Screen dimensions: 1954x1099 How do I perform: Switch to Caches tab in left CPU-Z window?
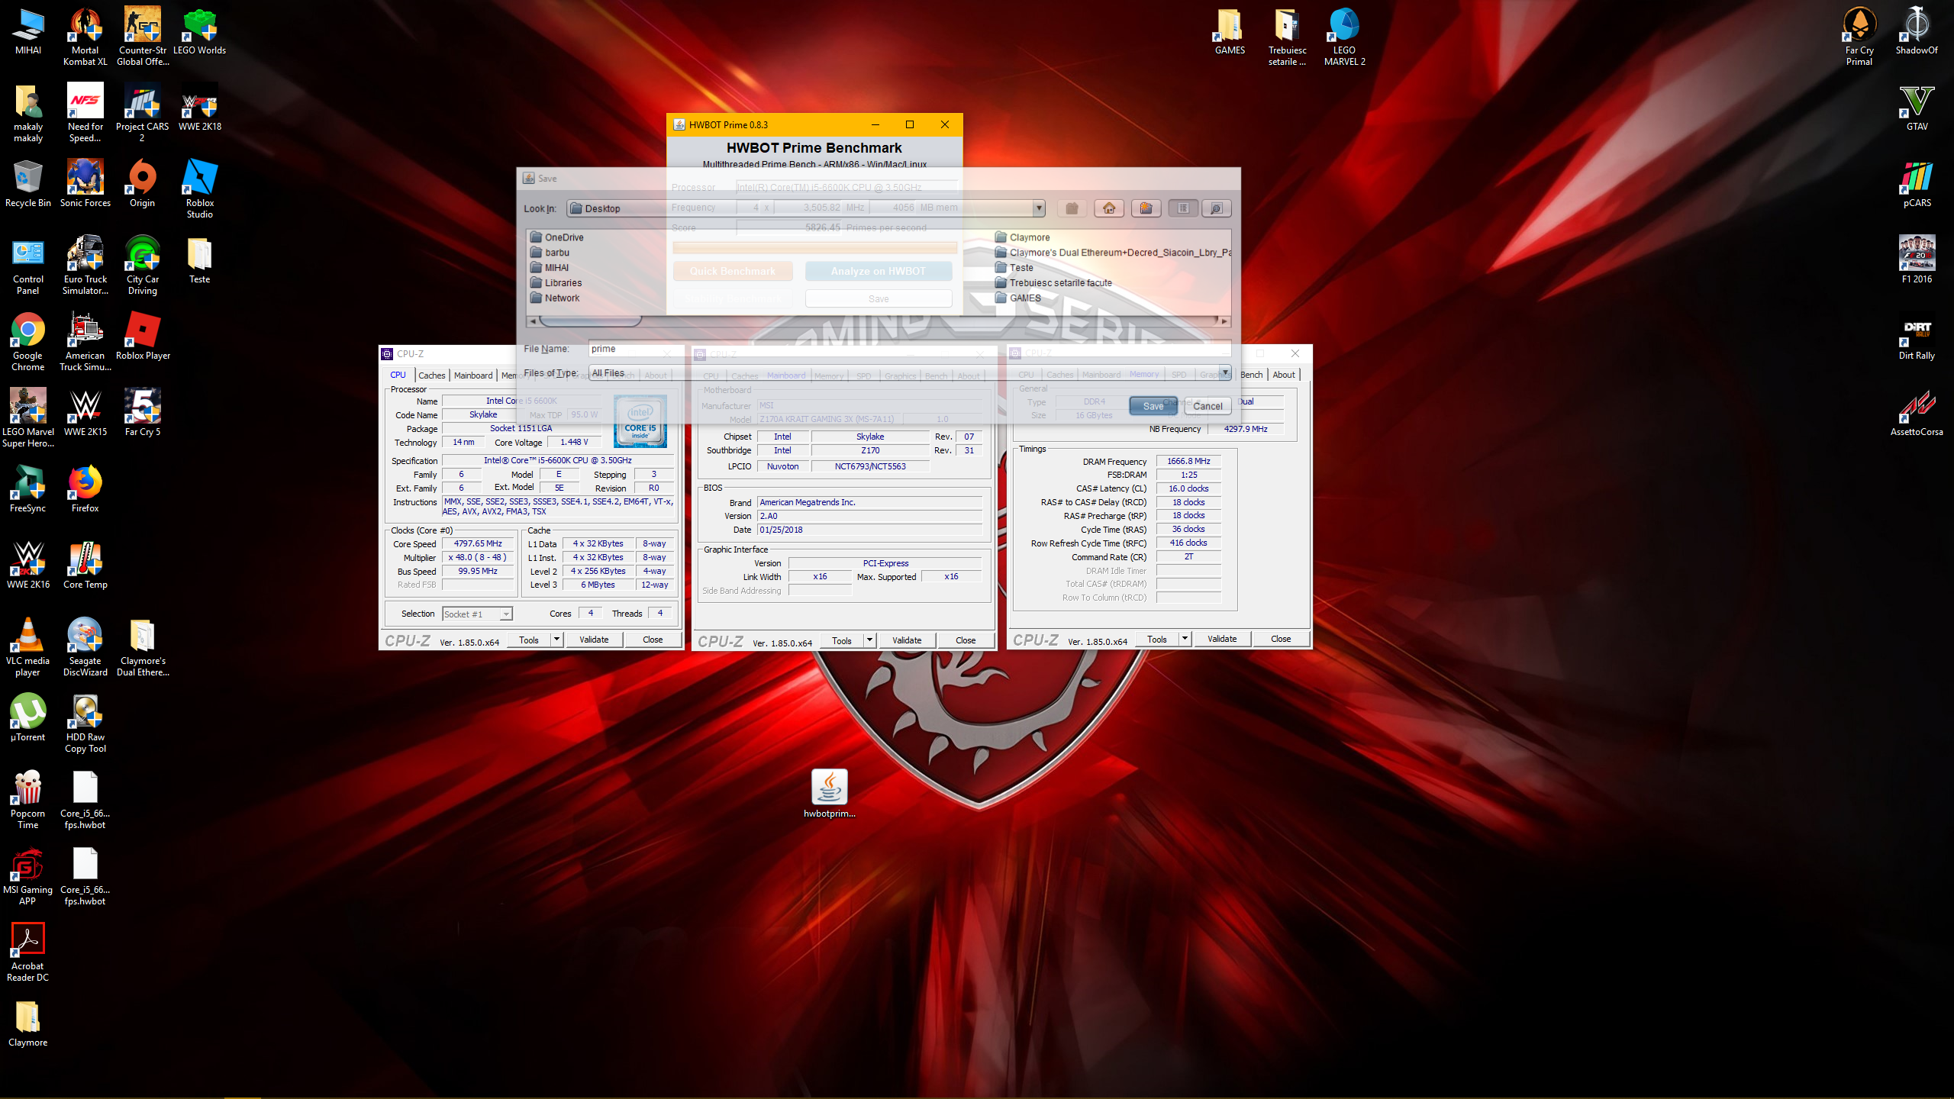pos(431,375)
